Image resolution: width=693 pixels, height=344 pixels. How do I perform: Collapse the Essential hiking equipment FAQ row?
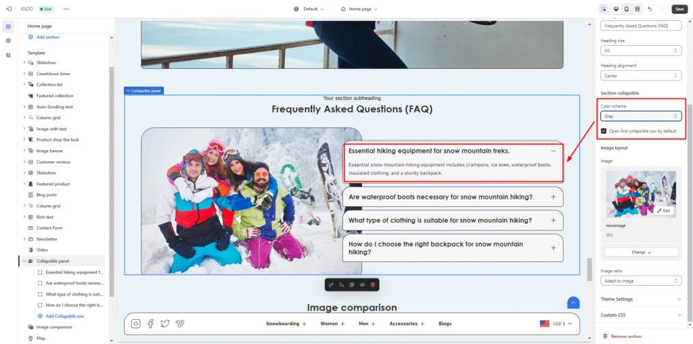coord(553,151)
